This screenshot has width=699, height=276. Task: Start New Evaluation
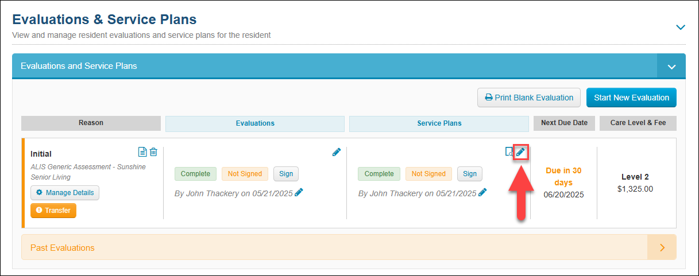(x=631, y=98)
